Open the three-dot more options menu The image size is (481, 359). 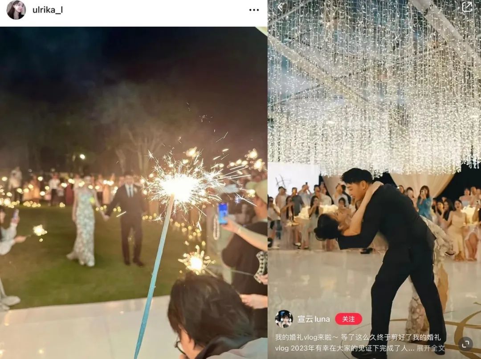point(254,10)
